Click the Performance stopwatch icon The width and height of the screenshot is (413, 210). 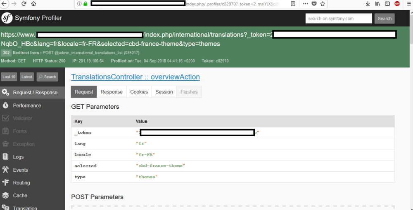tap(5, 105)
